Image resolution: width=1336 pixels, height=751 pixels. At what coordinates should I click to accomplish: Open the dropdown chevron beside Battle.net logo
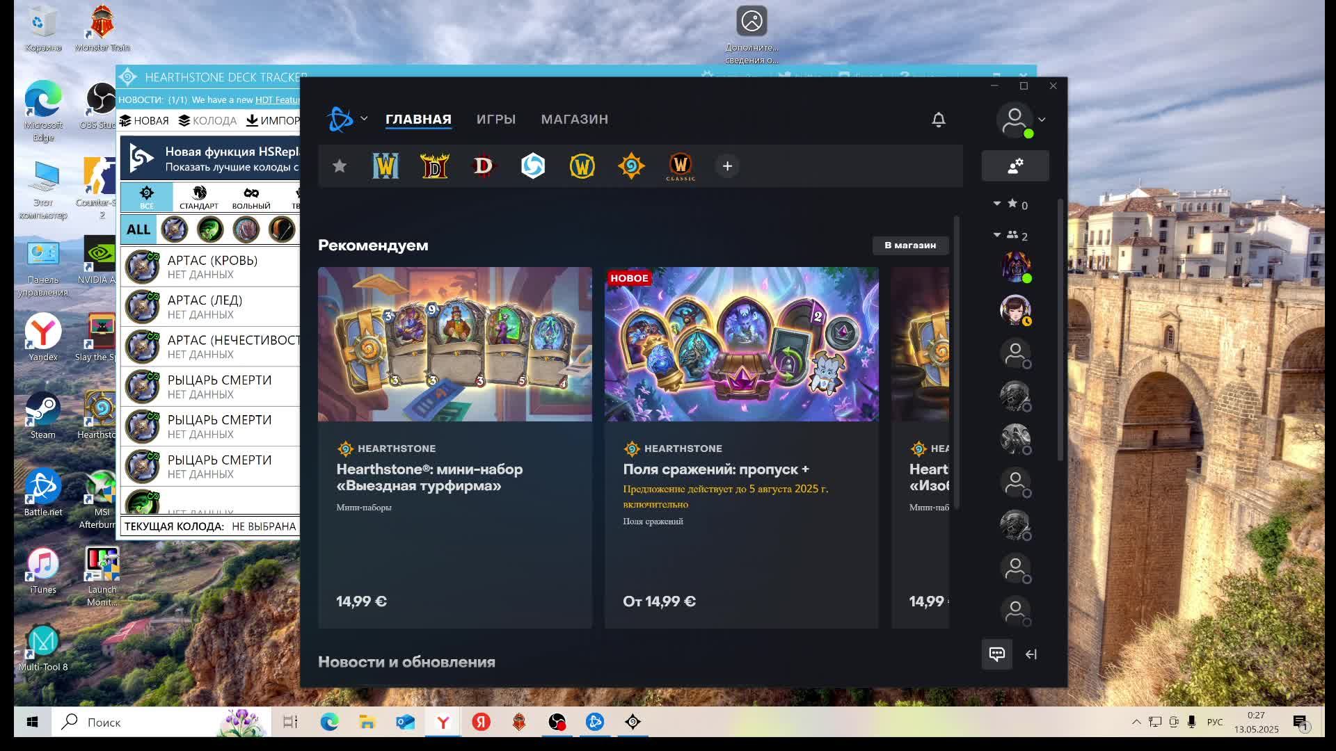coord(364,119)
